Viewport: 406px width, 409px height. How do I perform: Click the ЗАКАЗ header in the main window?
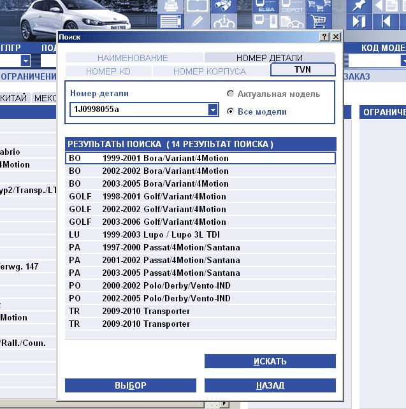(357, 76)
